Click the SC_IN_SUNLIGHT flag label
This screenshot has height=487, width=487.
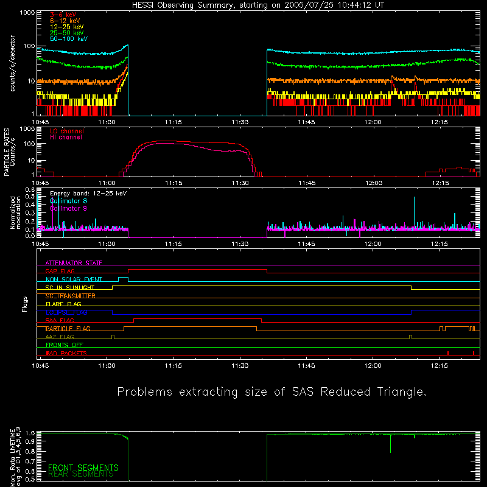click(x=70, y=287)
